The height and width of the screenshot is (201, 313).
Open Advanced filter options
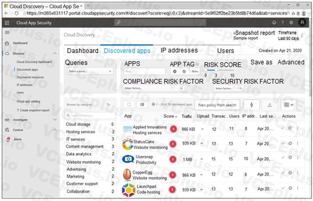pos(291,62)
